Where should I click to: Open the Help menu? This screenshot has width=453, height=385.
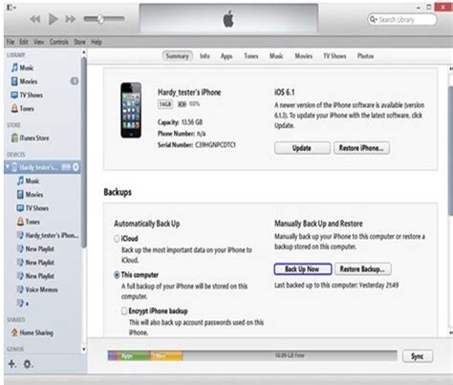point(97,42)
